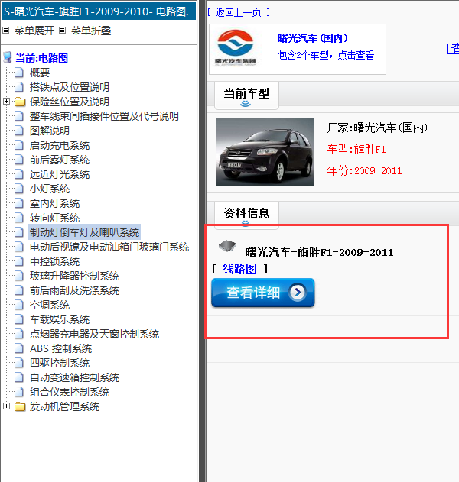459x482 pixels.
Task: Click the page icon beside 搭铁点及位置说明
Action: tap(19, 87)
